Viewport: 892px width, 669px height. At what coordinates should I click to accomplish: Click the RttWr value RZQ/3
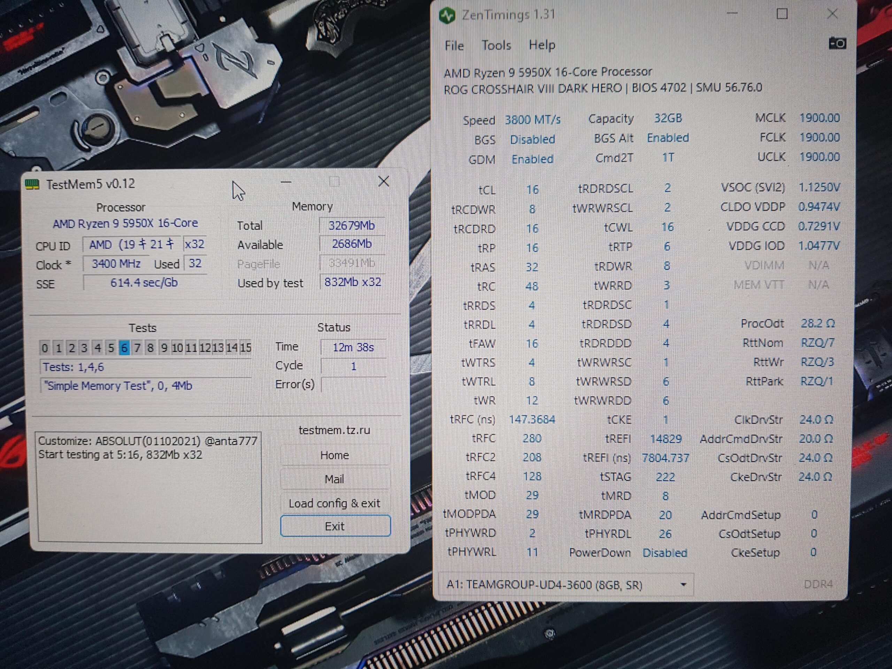[x=817, y=362]
